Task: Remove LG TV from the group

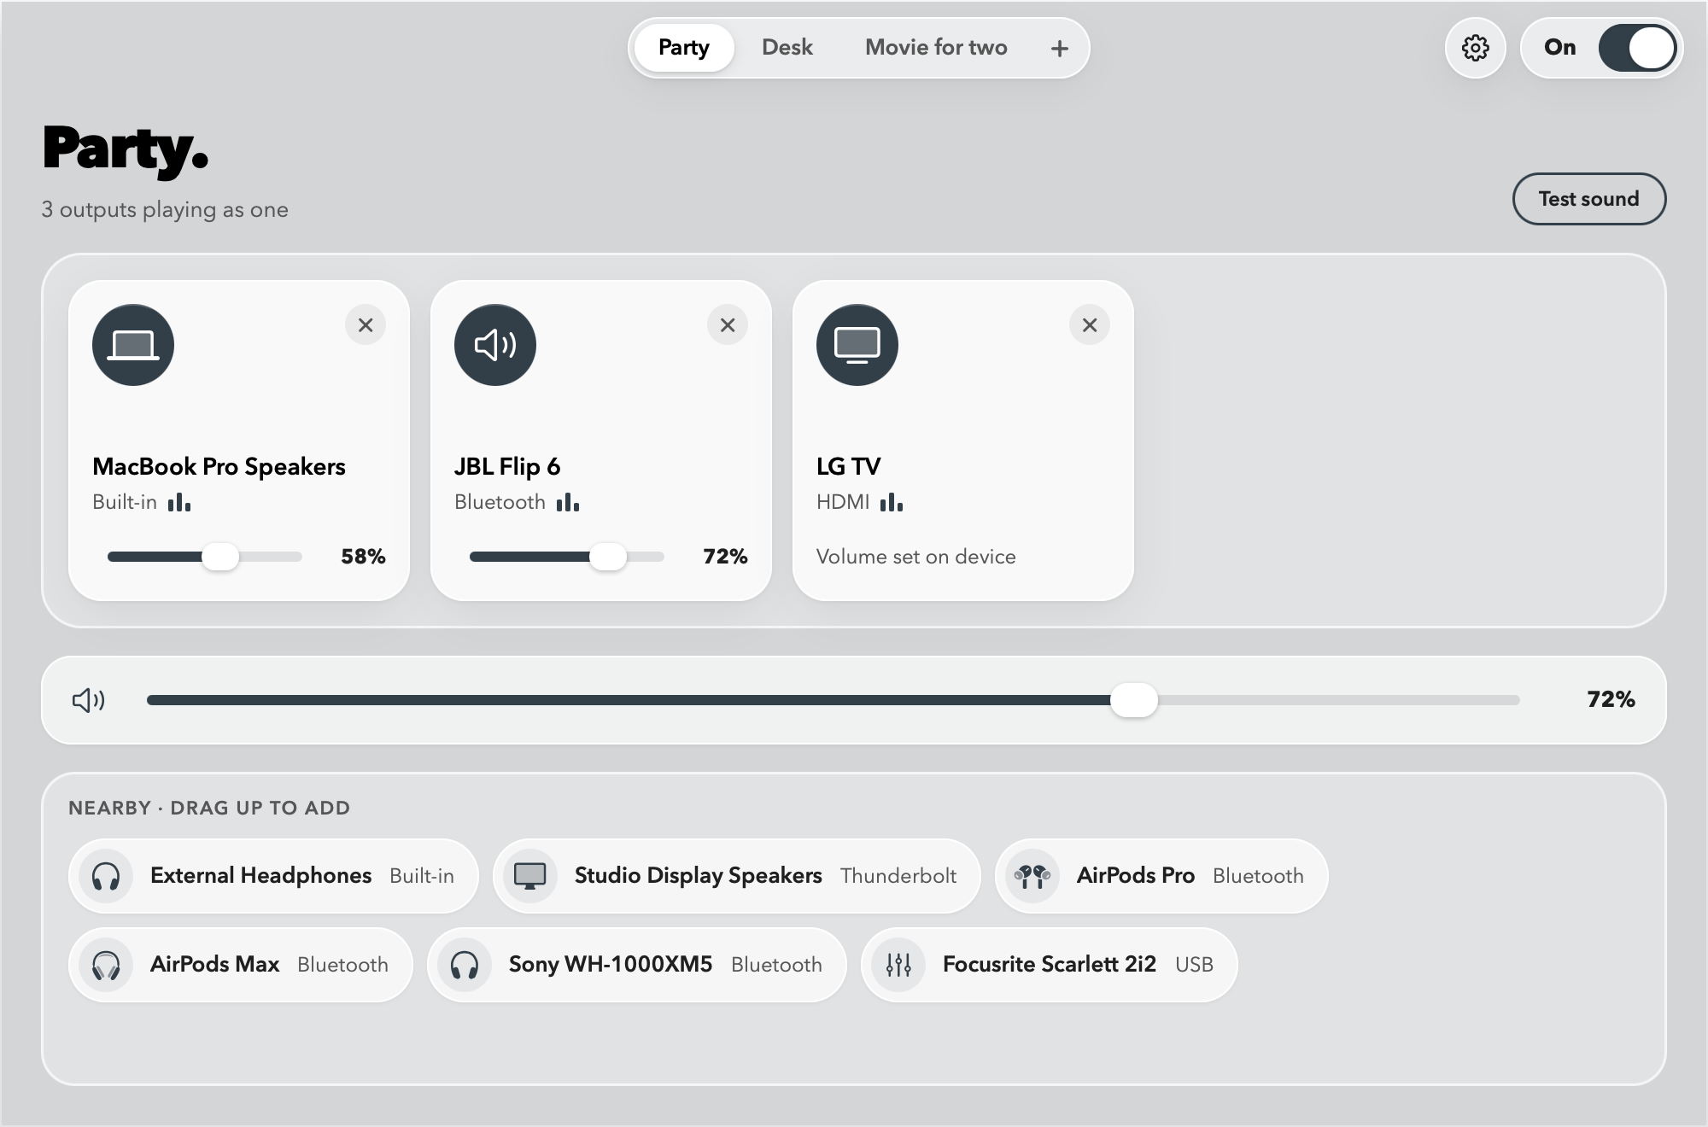Action: [1090, 325]
